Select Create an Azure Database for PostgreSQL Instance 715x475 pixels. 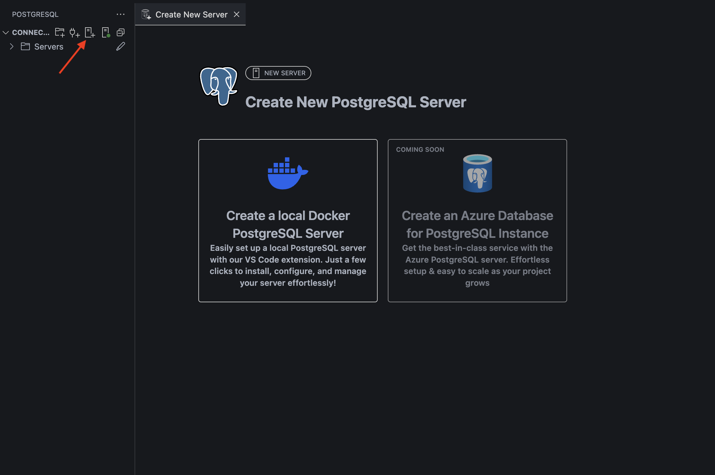point(477,221)
